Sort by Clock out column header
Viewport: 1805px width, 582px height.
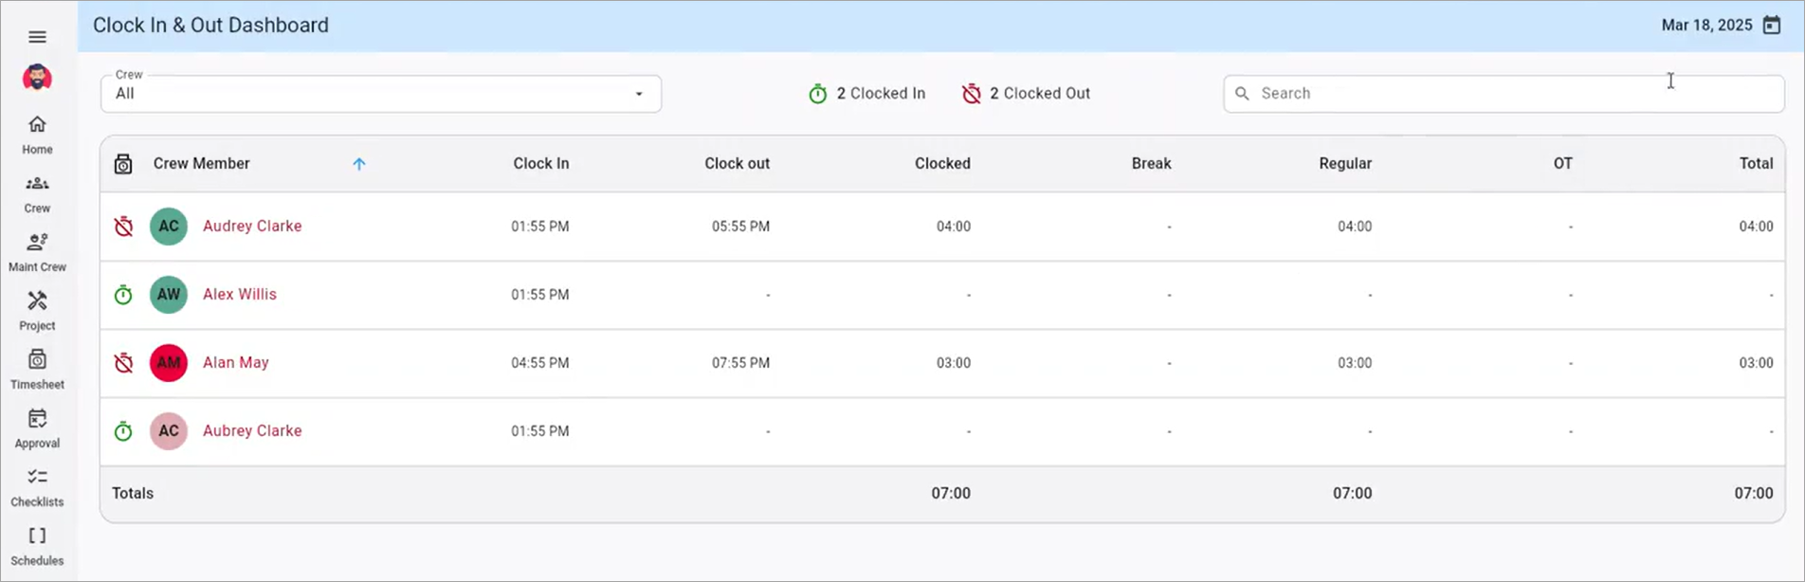pyautogui.click(x=737, y=164)
